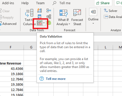122x96 pixels.
Task: Select cell containing 12.7846 below 19.1866
Action: click(12, 79)
